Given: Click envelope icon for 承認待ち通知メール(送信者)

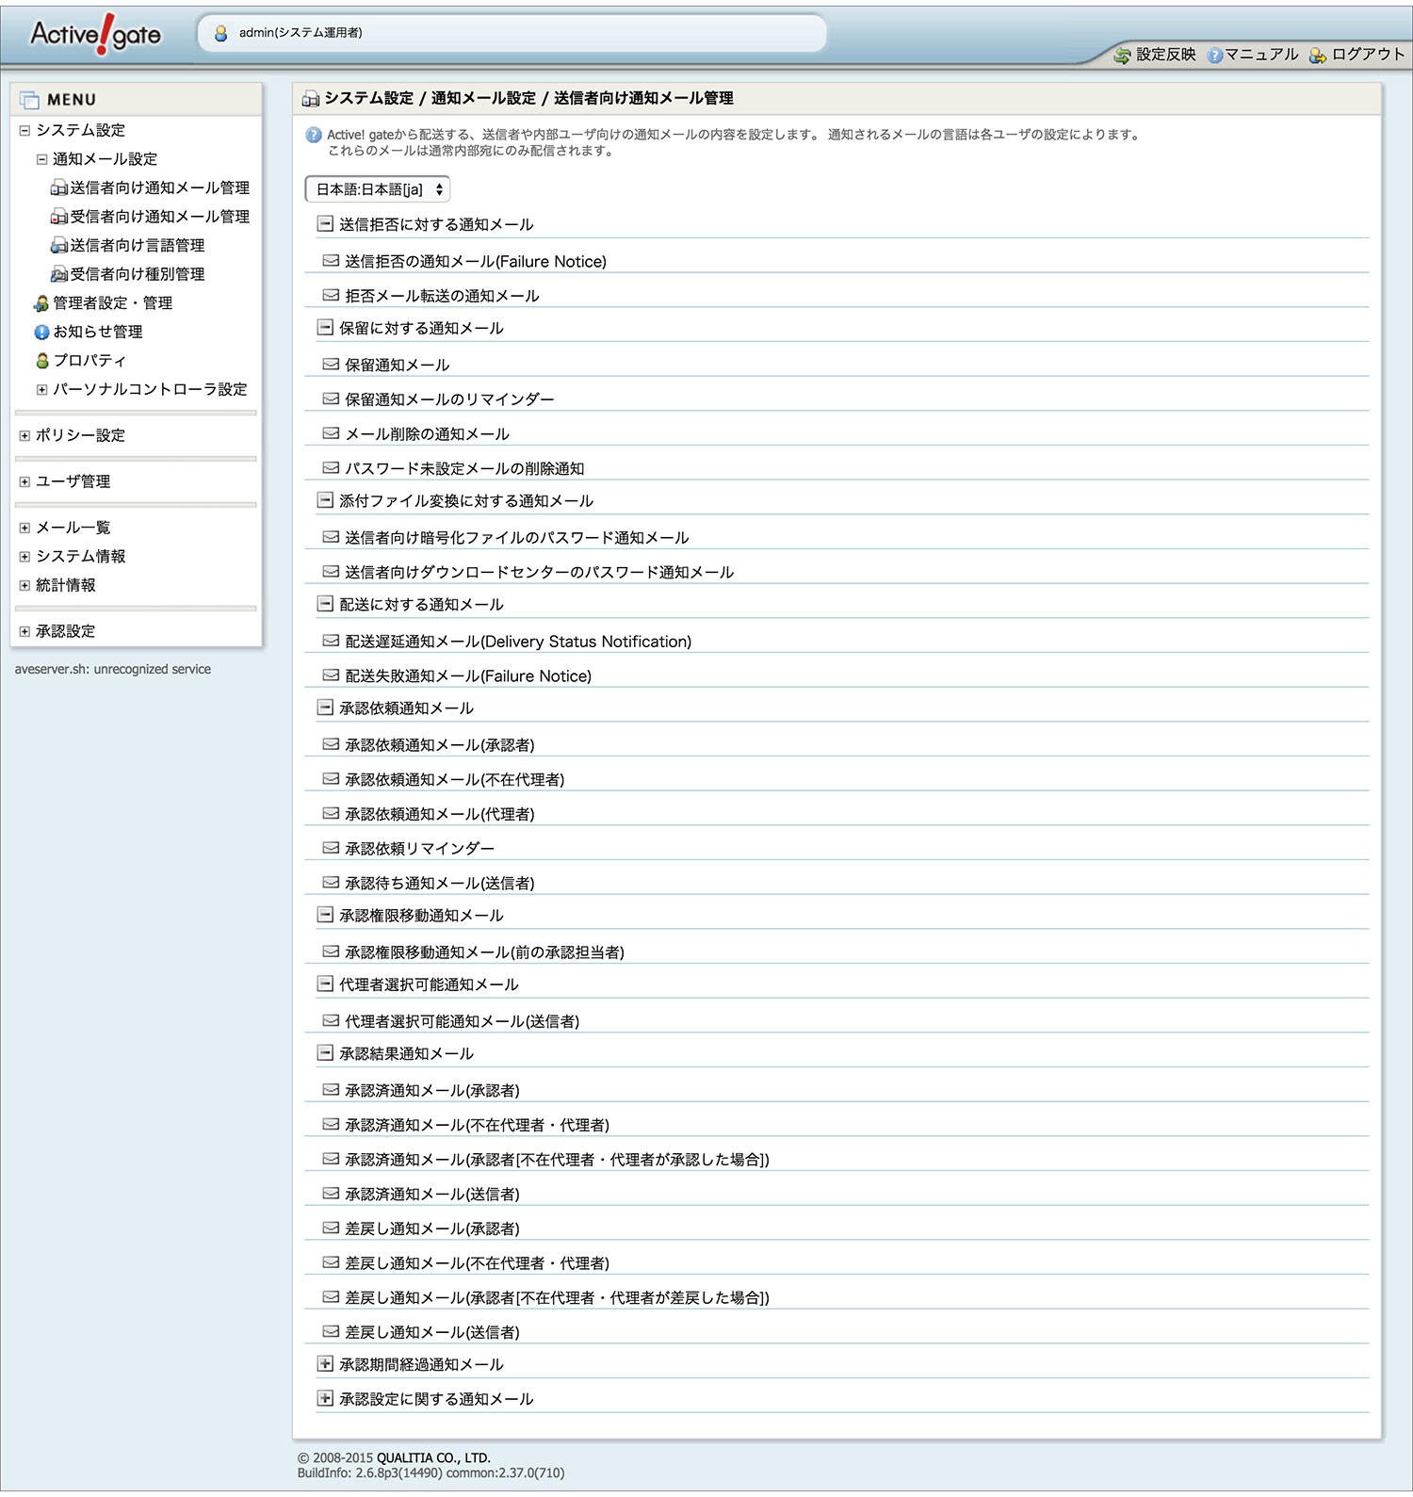Looking at the screenshot, I should [331, 883].
